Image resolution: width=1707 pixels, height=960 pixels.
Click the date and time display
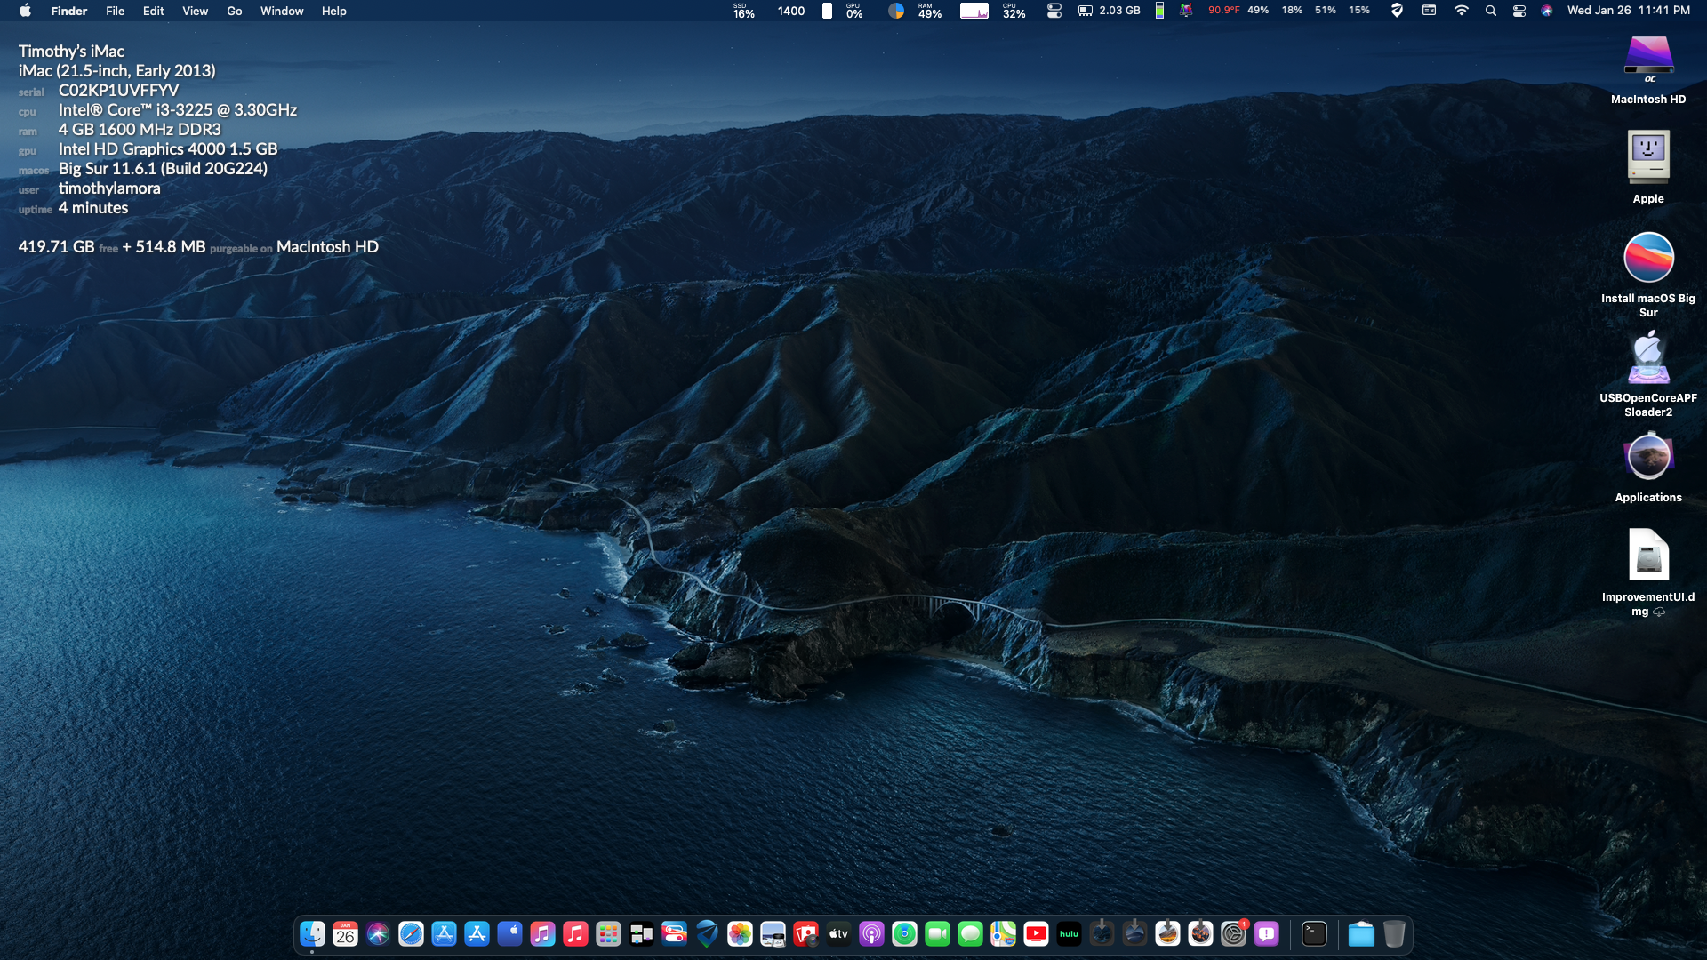(x=1628, y=11)
